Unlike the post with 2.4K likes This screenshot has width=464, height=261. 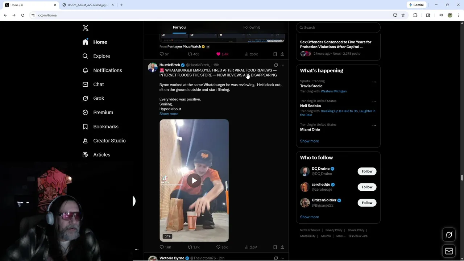coord(222,54)
